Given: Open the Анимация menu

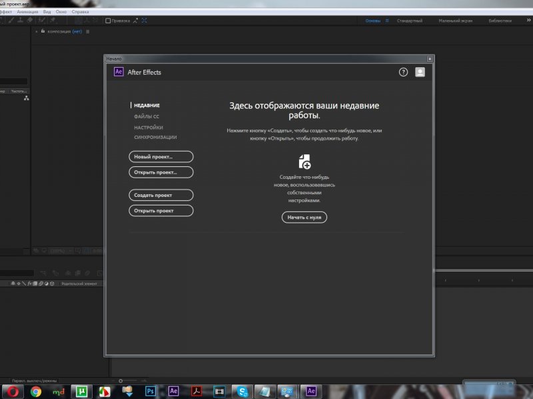Looking at the screenshot, I should pyautogui.click(x=27, y=11).
